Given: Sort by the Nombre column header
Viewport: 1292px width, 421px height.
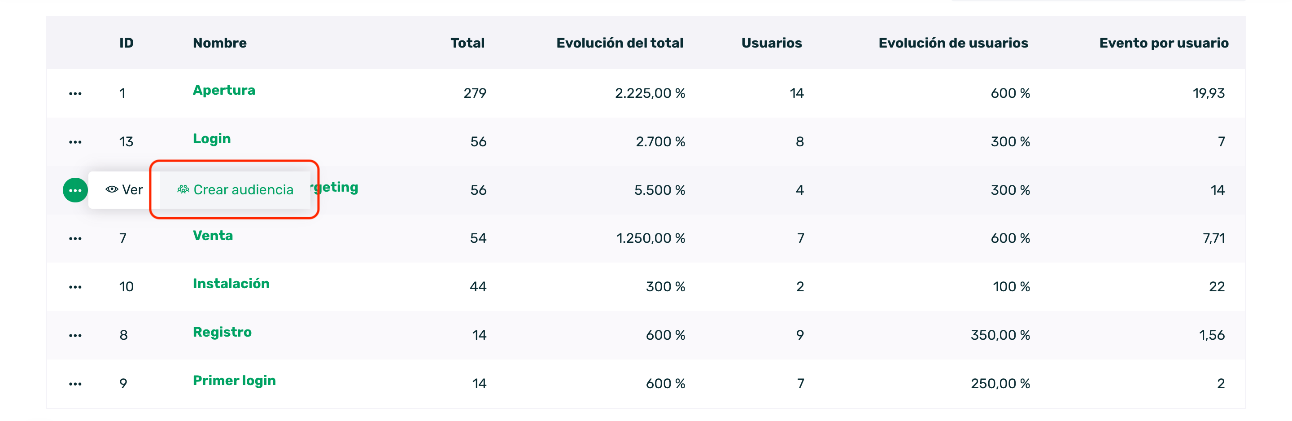Looking at the screenshot, I should click(x=220, y=43).
